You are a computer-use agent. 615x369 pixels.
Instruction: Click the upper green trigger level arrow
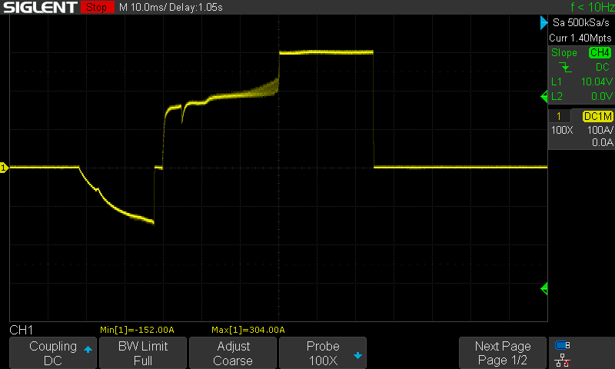pyautogui.click(x=544, y=97)
